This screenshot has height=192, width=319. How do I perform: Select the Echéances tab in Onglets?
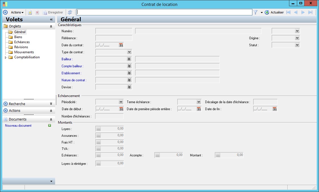click(22, 42)
